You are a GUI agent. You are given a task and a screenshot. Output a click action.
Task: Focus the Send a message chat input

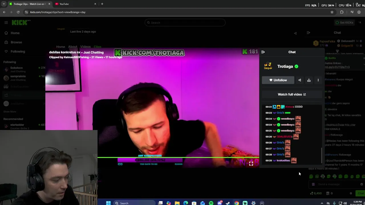336,184
